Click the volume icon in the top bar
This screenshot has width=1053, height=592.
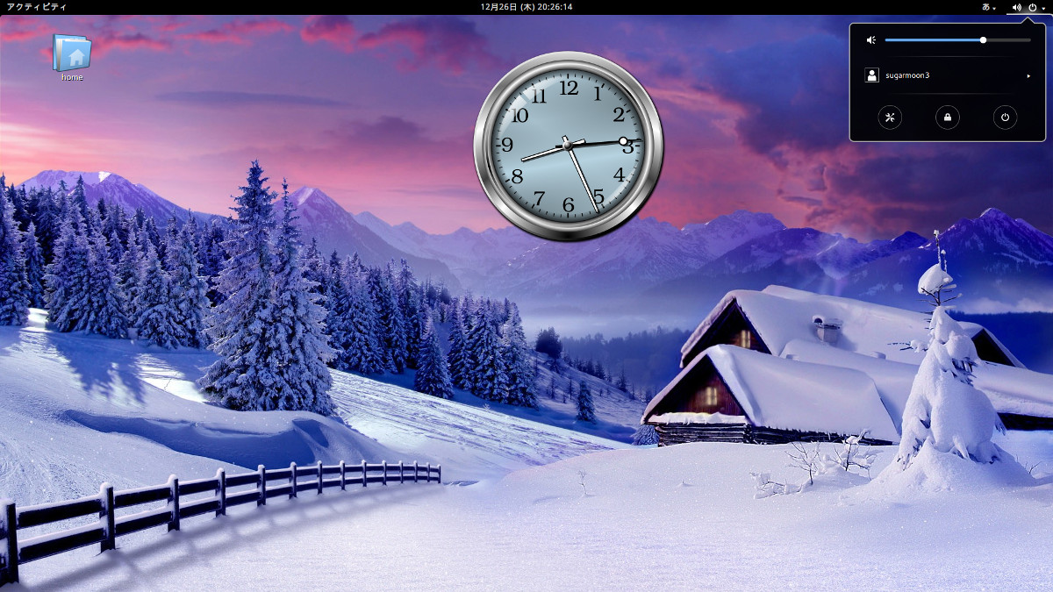[1016, 6]
